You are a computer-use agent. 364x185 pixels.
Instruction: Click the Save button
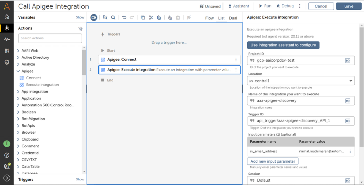click(349, 6)
